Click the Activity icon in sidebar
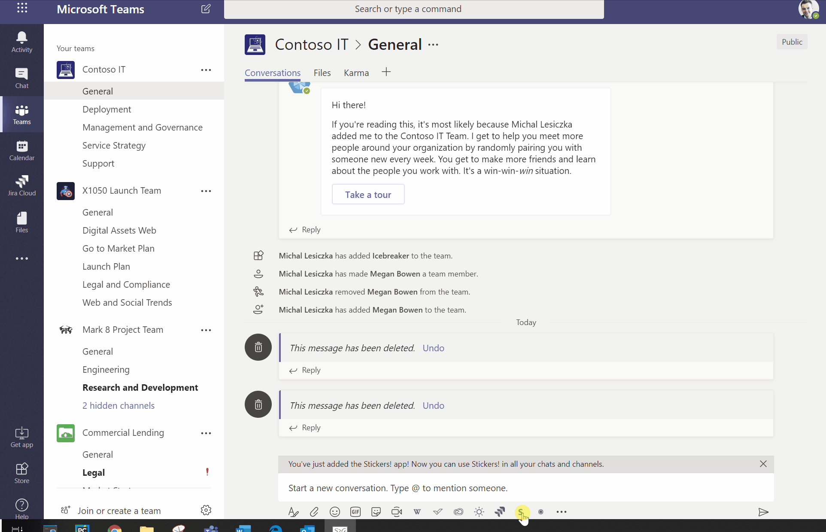 click(x=21, y=42)
